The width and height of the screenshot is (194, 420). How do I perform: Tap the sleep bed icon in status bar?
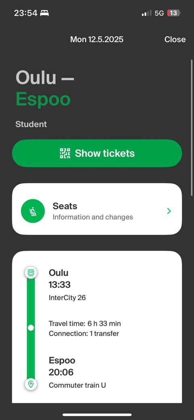click(44, 13)
